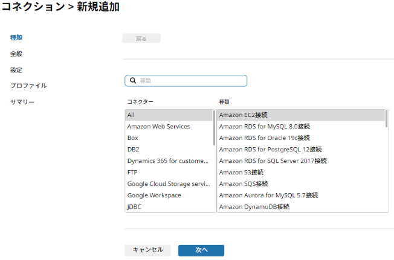Select Dynamics 365 for custome... connector
The width and height of the screenshot is (394, 260).
[x=169, y=161]
